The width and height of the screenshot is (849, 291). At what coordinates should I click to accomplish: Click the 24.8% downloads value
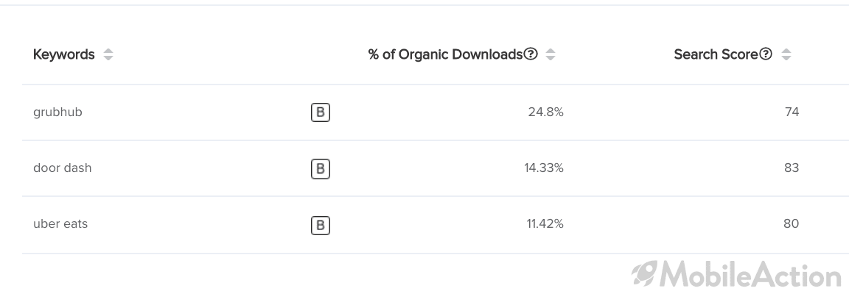(x=546, y=112)
